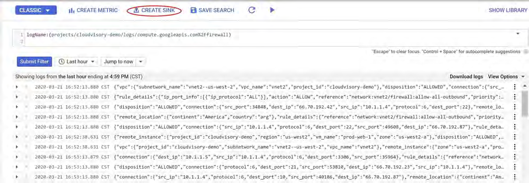This screenshot has width=529, height=183.
Task: Open the View Options menu
Action: (507, 77)
